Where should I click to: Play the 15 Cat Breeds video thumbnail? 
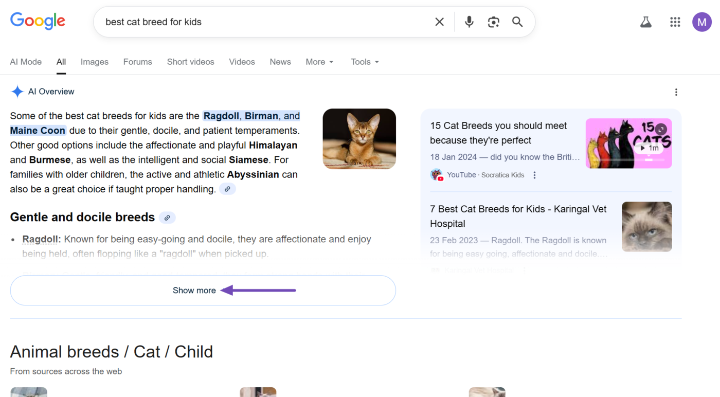coord(628,143)
